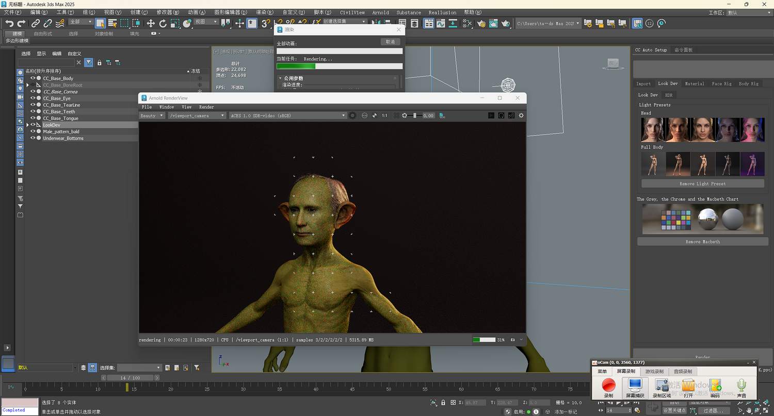Click the Remove Macbeth button
The height and width of the screenshot is (416, 774).
coord(703,242)
